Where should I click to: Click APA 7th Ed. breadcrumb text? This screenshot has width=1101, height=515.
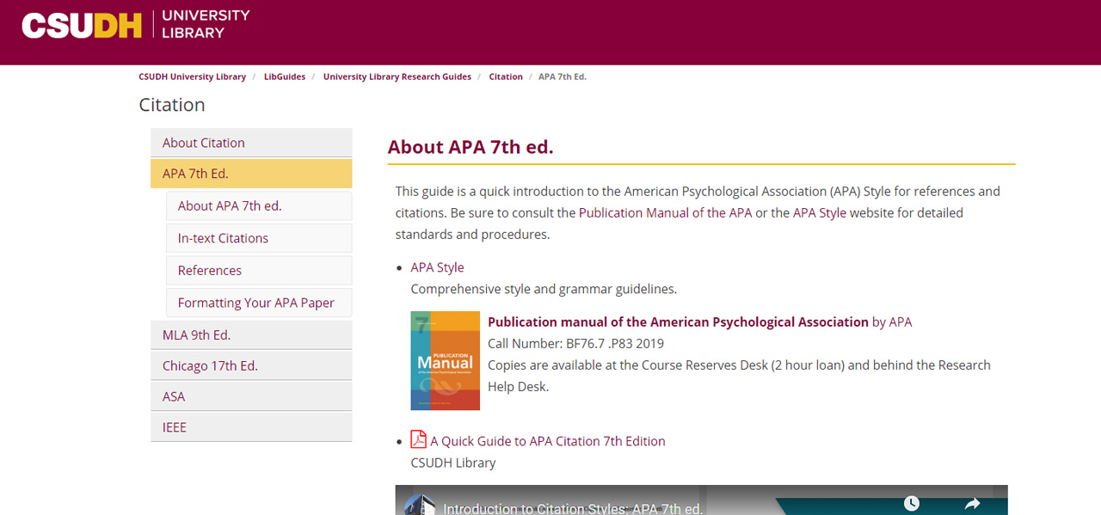point(563,77)
